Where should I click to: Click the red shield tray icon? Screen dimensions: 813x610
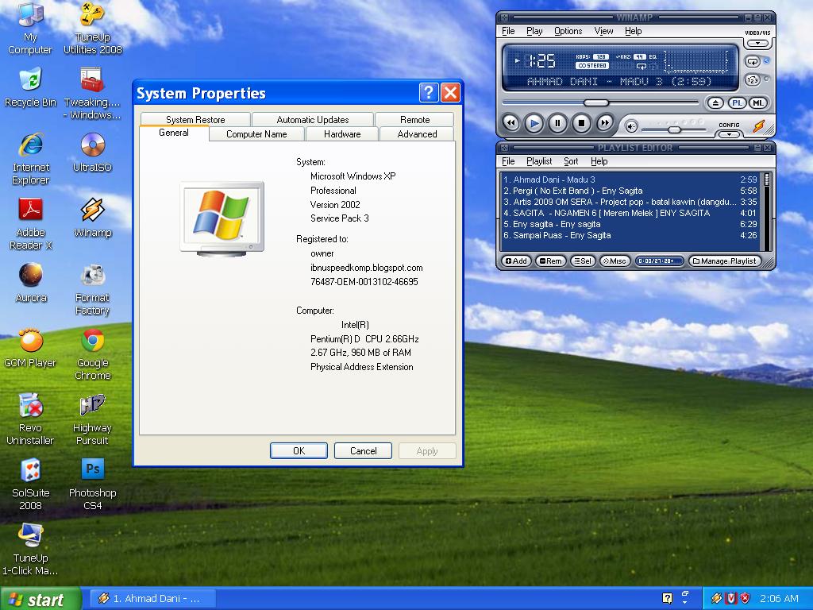click(x=745, y=598)
